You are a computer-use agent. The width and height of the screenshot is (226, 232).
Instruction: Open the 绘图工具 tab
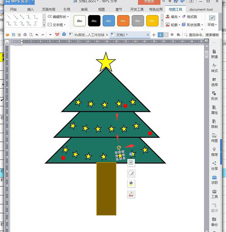(x=175, y=9)
